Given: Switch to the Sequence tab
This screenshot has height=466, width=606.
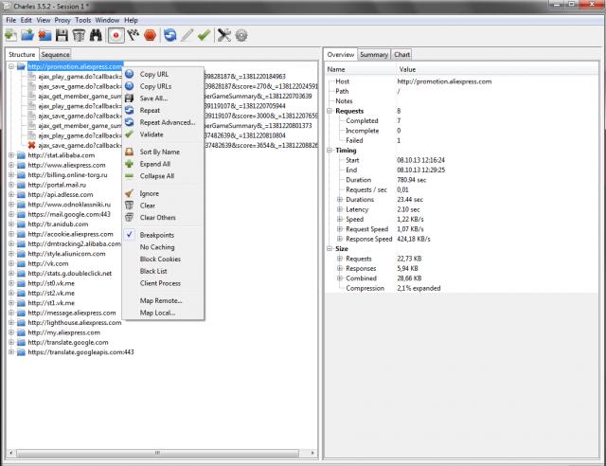Looking at the screenshot, I should 55,55.
